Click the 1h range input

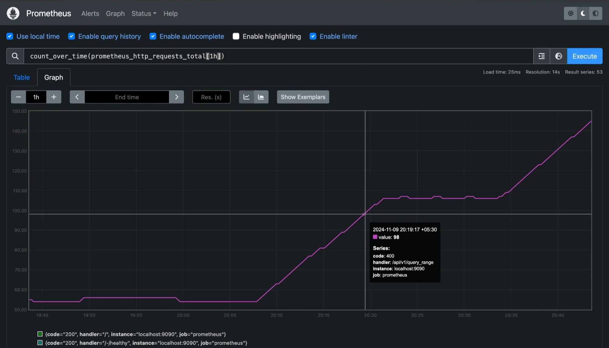click(x=36, y=97)
